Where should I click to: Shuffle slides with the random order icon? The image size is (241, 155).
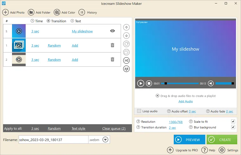[126, 60]
